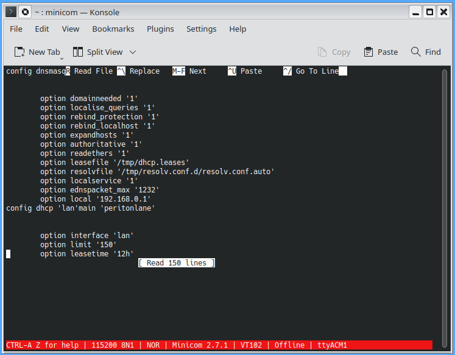Expand the Split View dropdown arrow
Screen dimensions: 455x355
coord(133,52)
